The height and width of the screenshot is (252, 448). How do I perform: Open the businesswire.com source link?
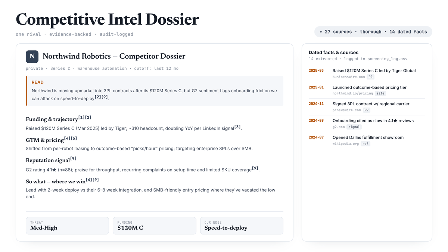click(349, 77)
